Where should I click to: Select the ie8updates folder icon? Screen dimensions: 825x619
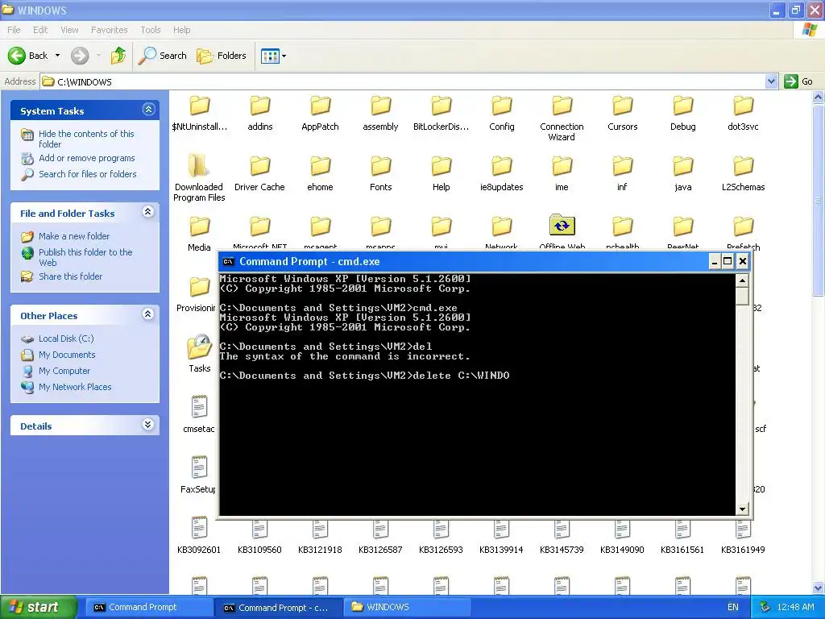click(502, 166)
